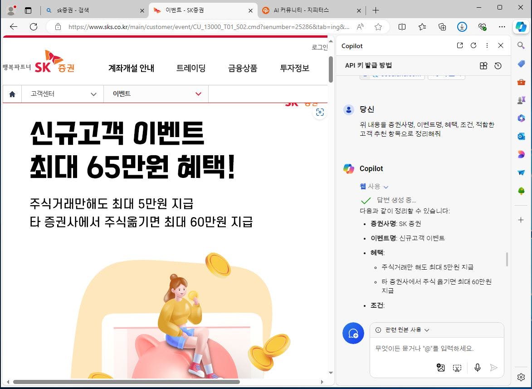This screenshot has height=389, width=532.
Task: Toggle the Copilot sidebar button
Action: pos(521,26)
